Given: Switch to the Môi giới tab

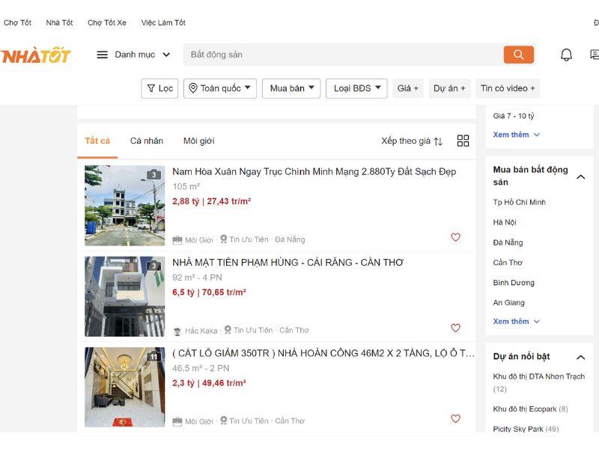Looking at the screenshot, I should click(198, 141).
